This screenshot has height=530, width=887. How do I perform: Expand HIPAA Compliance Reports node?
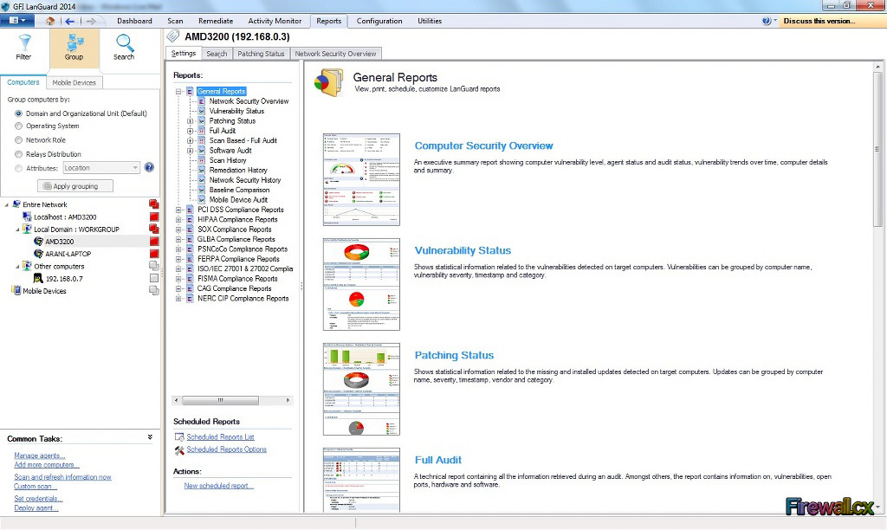178,219
